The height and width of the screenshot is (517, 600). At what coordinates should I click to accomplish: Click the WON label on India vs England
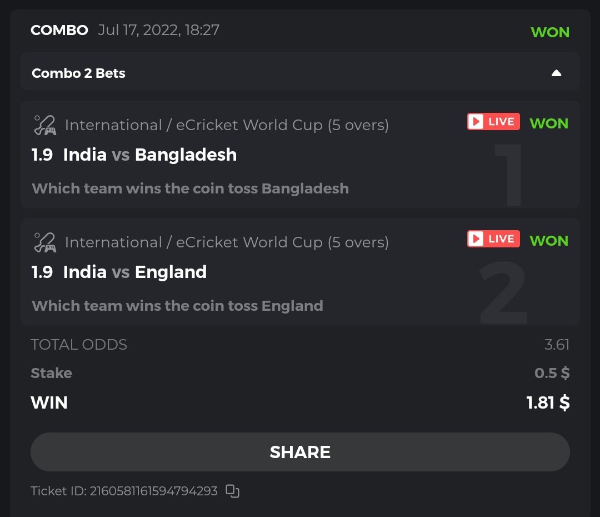549,241
